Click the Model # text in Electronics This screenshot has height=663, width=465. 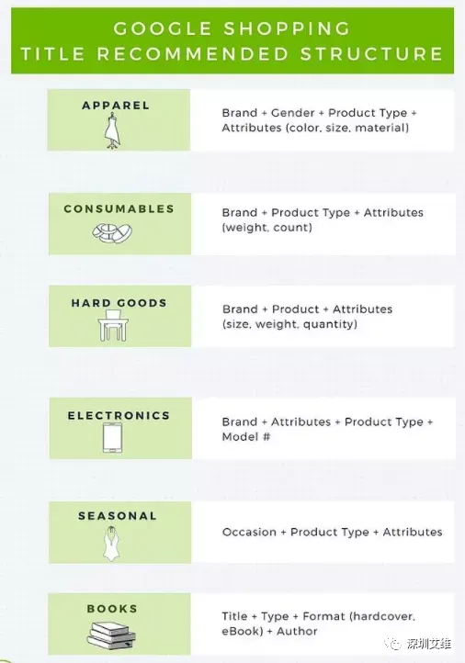246,437
